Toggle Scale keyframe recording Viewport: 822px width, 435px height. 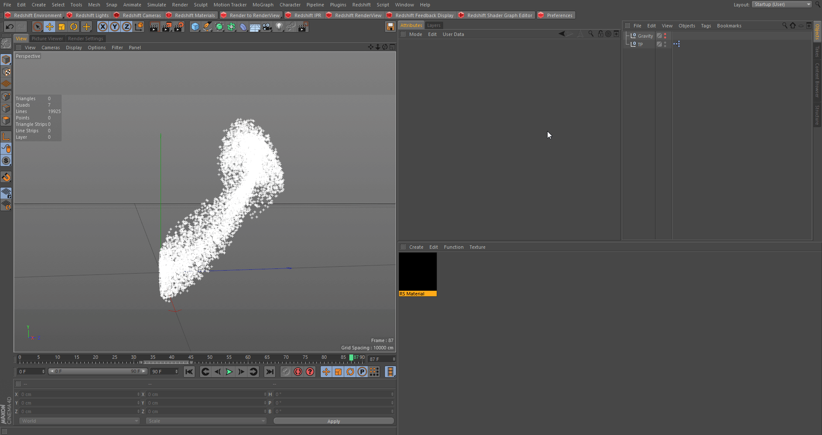[338, 372]
